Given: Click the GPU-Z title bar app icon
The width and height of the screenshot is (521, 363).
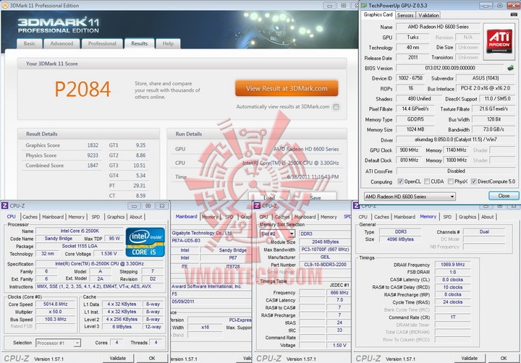Looking at the screenshot, I should coord(364,5).
